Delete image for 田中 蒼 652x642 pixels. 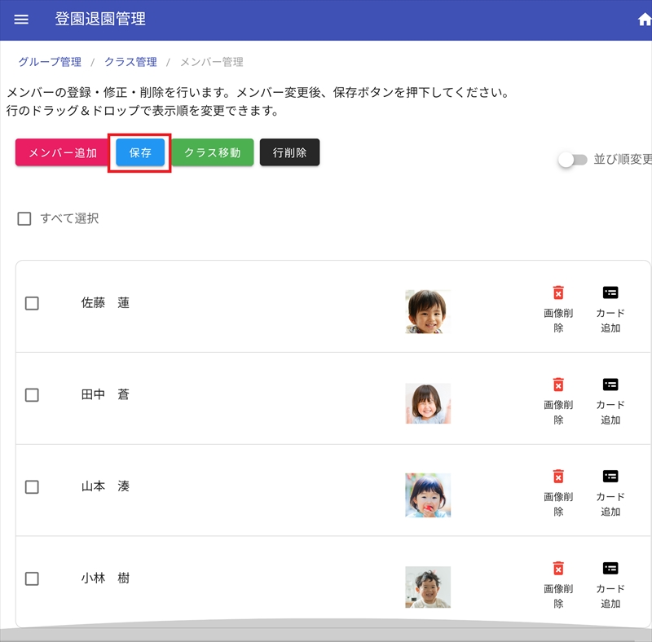click(x=558, y=385)
